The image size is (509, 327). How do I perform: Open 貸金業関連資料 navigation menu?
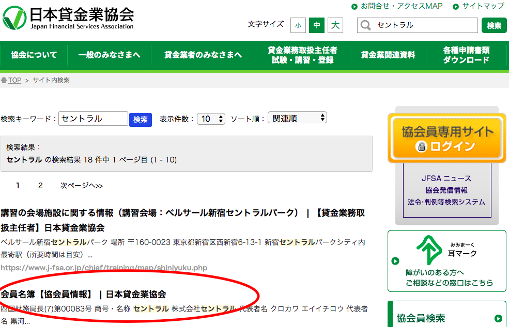(388, 55)
